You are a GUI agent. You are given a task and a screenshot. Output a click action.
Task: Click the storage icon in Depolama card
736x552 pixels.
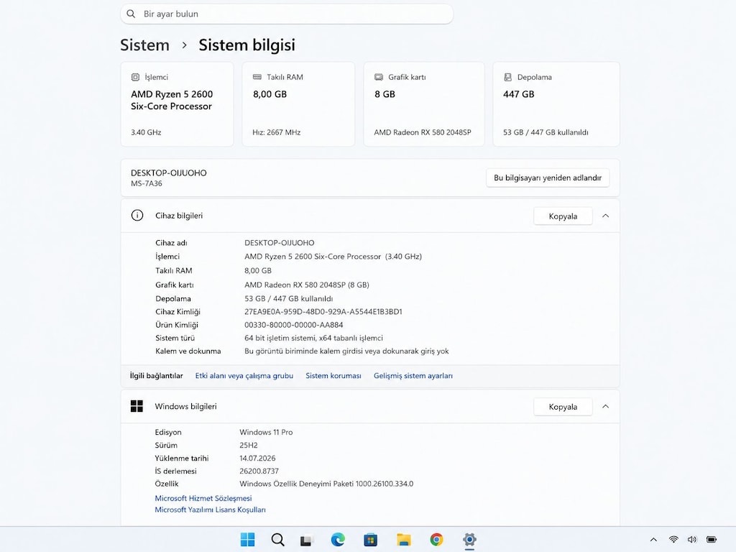point(507,77)
